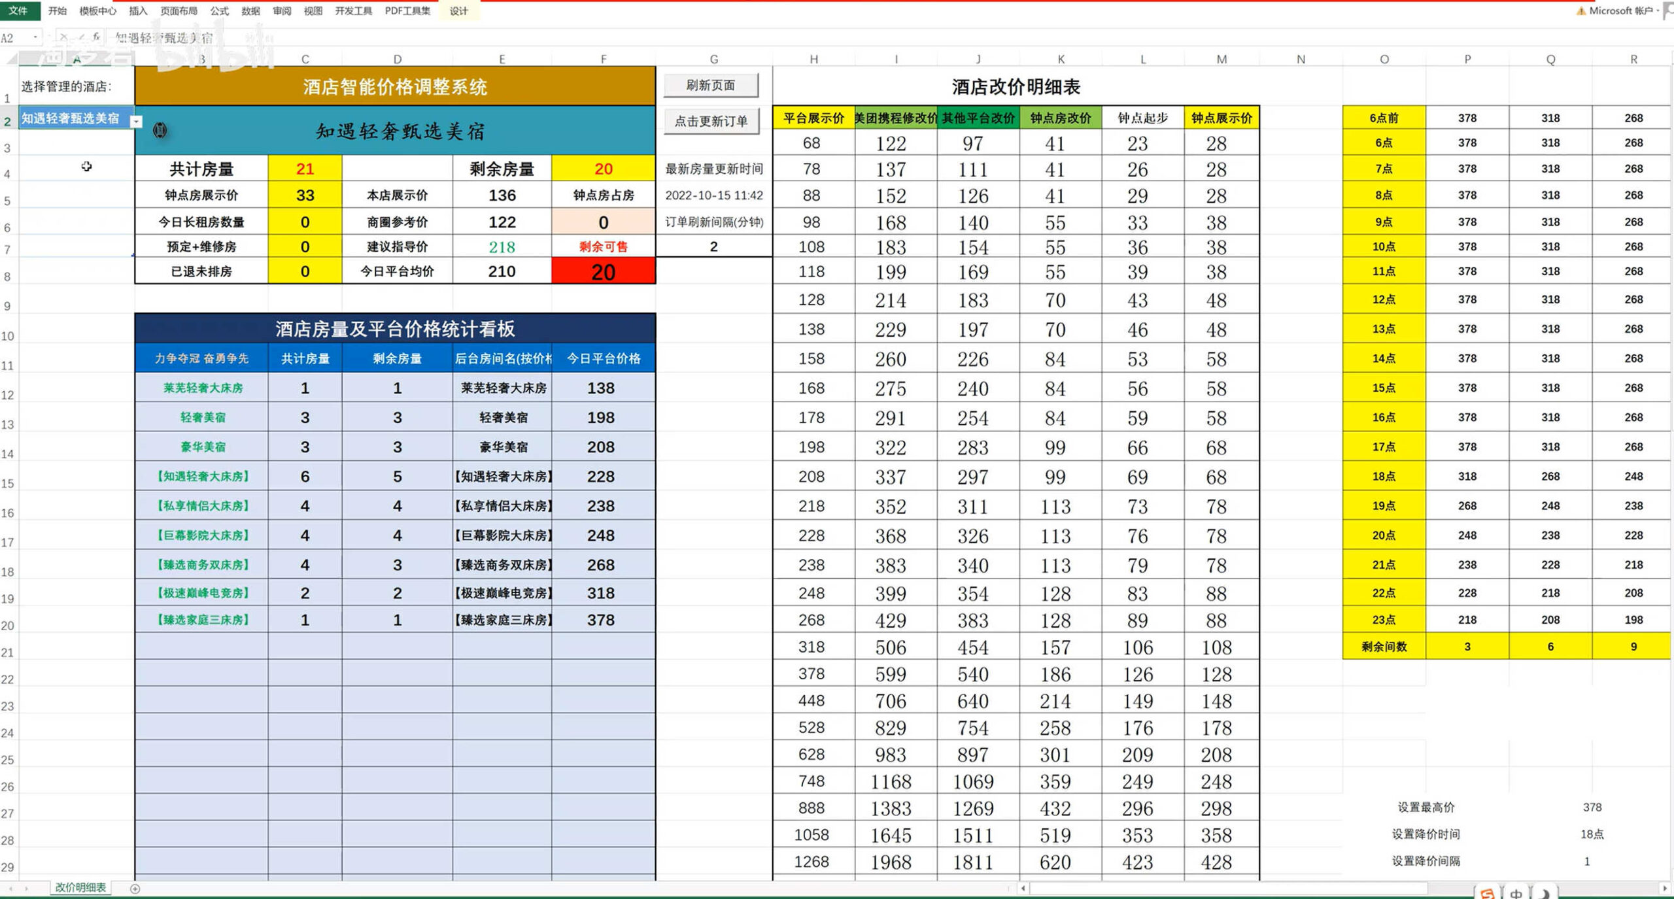The image size is (1674, 899).
Task: Click the Chinese input mode 中 indicator
Action: (1516, 893)
